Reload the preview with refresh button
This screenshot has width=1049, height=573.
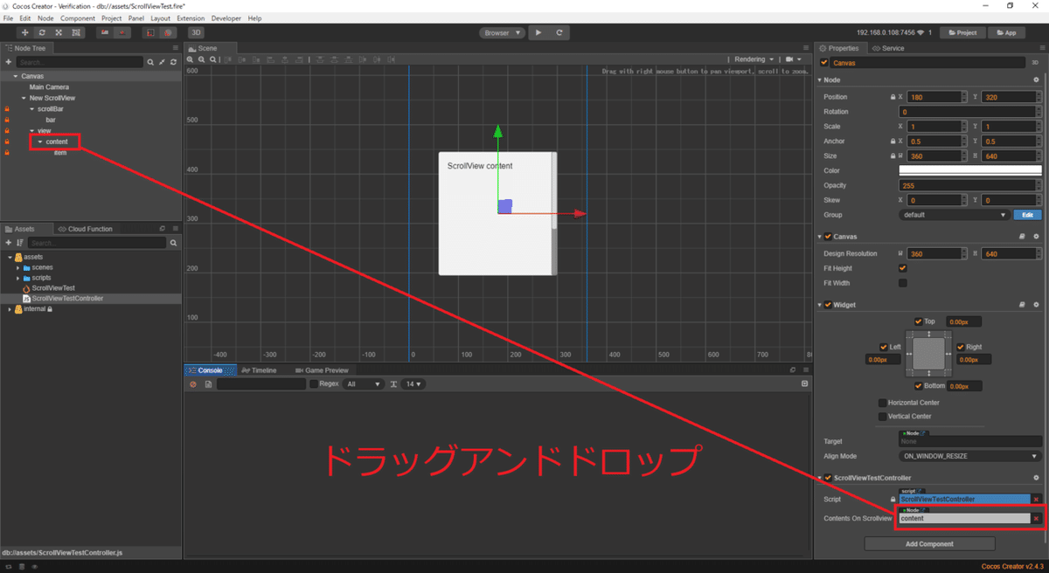559,32
